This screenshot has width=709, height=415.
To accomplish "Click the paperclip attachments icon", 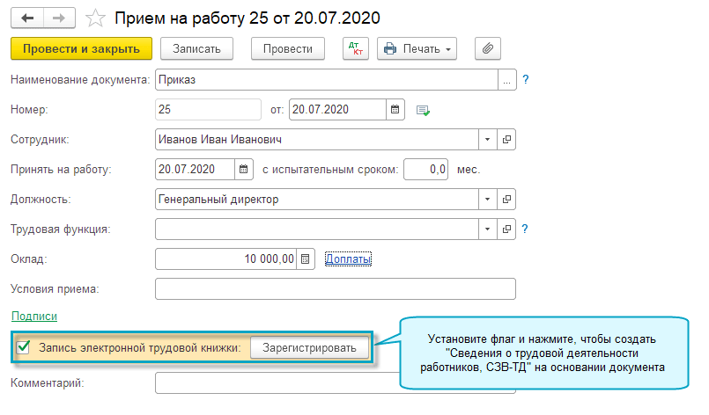I will pyautogui.click(x=487, y=49).
